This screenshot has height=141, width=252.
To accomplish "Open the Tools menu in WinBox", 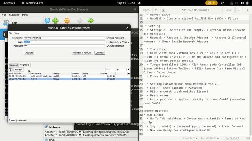I will click(17, 33).
